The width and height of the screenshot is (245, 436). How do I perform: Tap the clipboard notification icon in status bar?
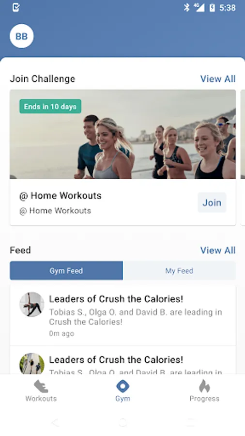(x=16, y=7)
